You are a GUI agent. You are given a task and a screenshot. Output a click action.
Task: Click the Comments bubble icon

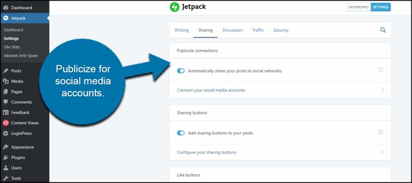6,102
